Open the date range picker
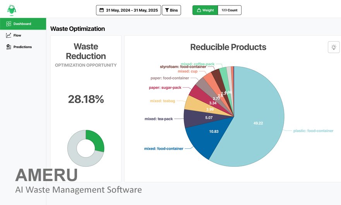 pyautogui.click(x=128, y=10)
